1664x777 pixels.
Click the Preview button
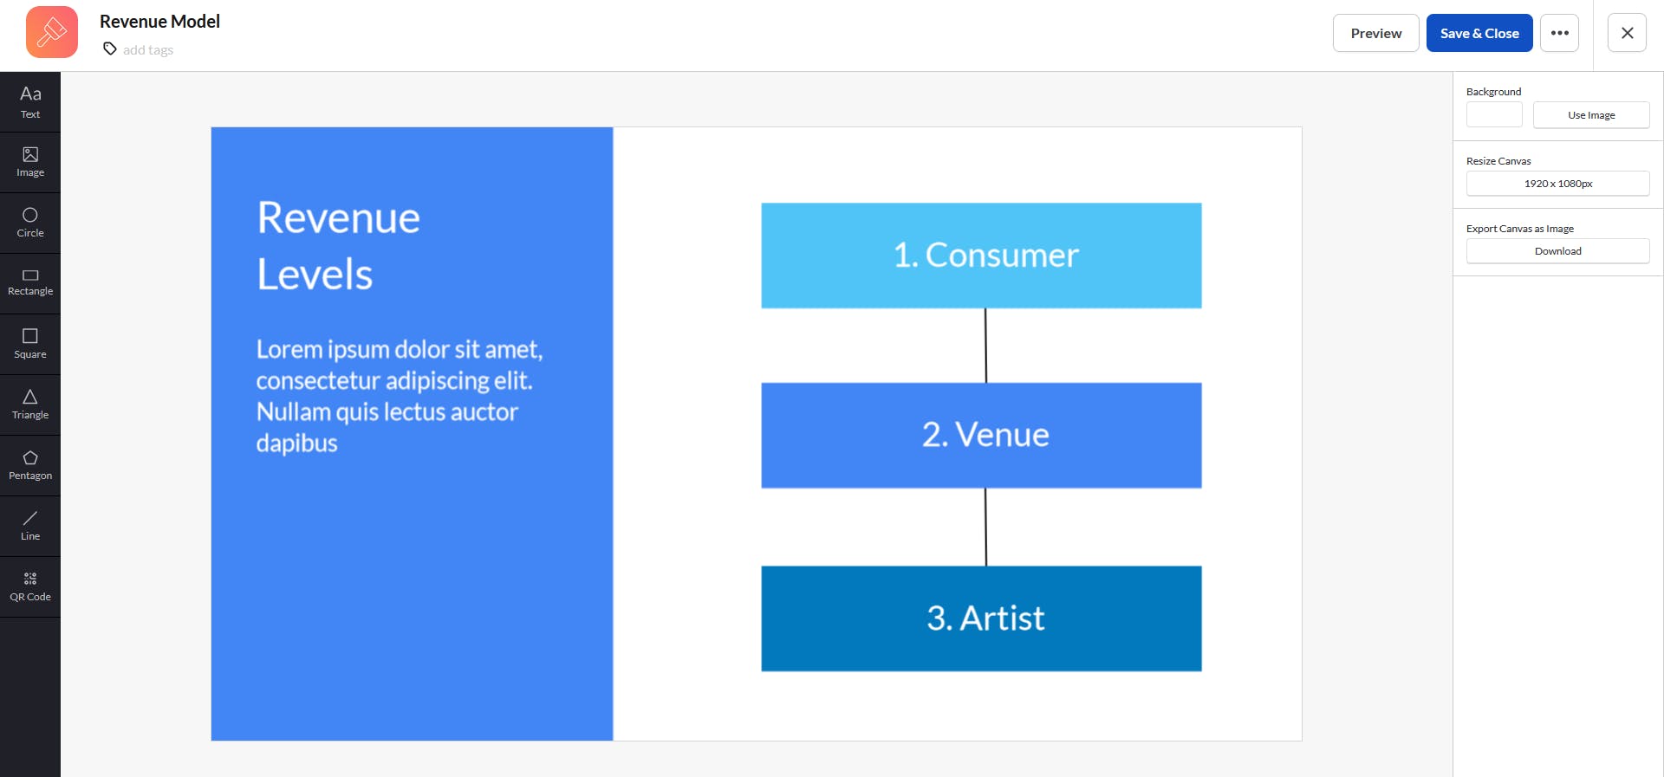point(1375,33)
